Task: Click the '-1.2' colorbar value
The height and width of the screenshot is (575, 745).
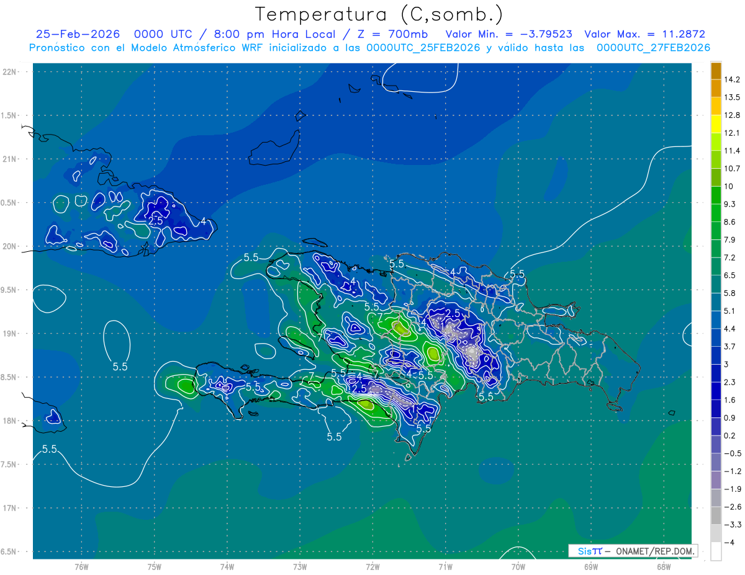Action: [733, 471]
